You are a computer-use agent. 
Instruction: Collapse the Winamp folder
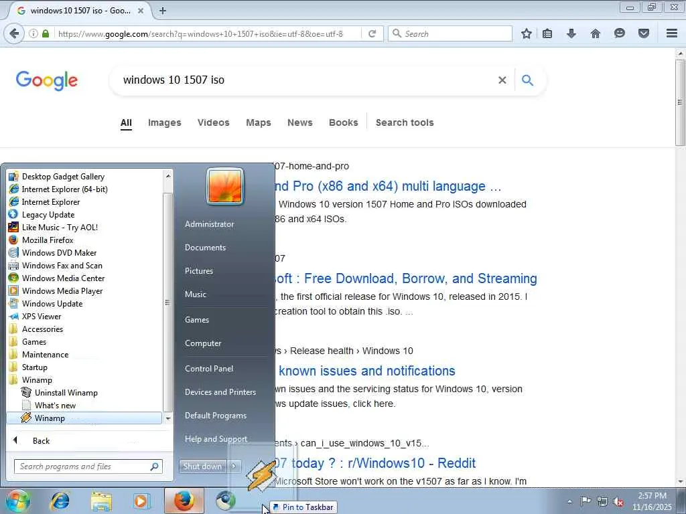point(38,380)
